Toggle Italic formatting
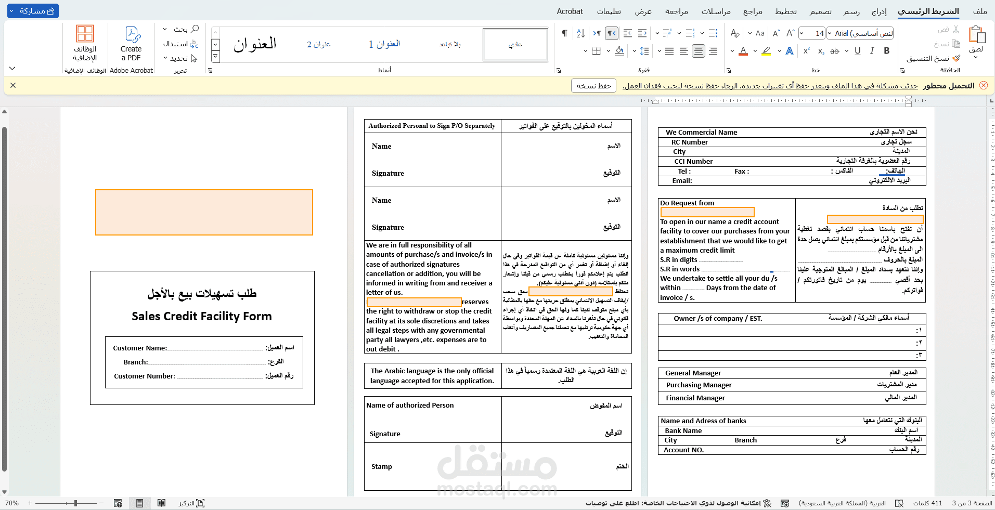The image size is (995, 510). pos(872,50)
